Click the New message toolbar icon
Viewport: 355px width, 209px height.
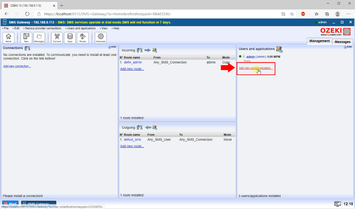coord(26,38)
